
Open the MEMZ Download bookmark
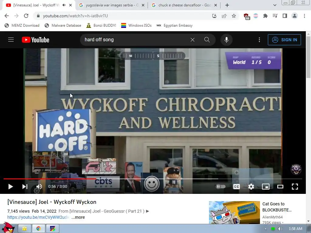22,25
